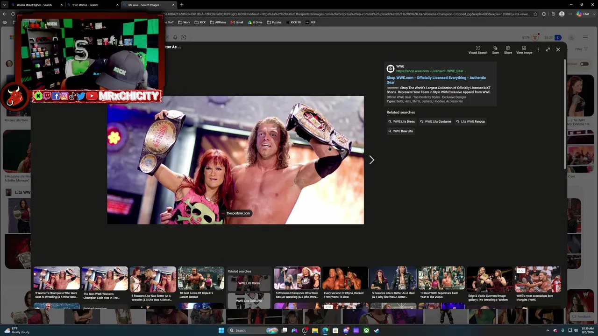Search related Lita WWE Fanpop
This screenshot has width=598, height=336.
[470, 121]
